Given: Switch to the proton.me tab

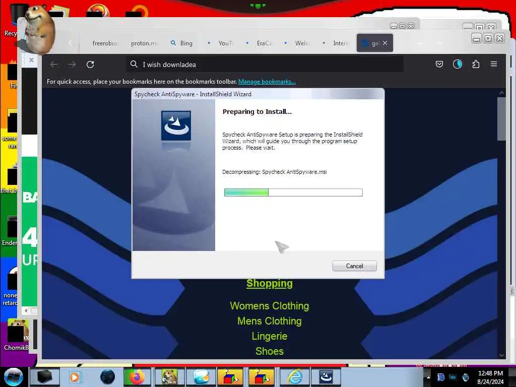Looking at the screenshot, I should [144, 43].
